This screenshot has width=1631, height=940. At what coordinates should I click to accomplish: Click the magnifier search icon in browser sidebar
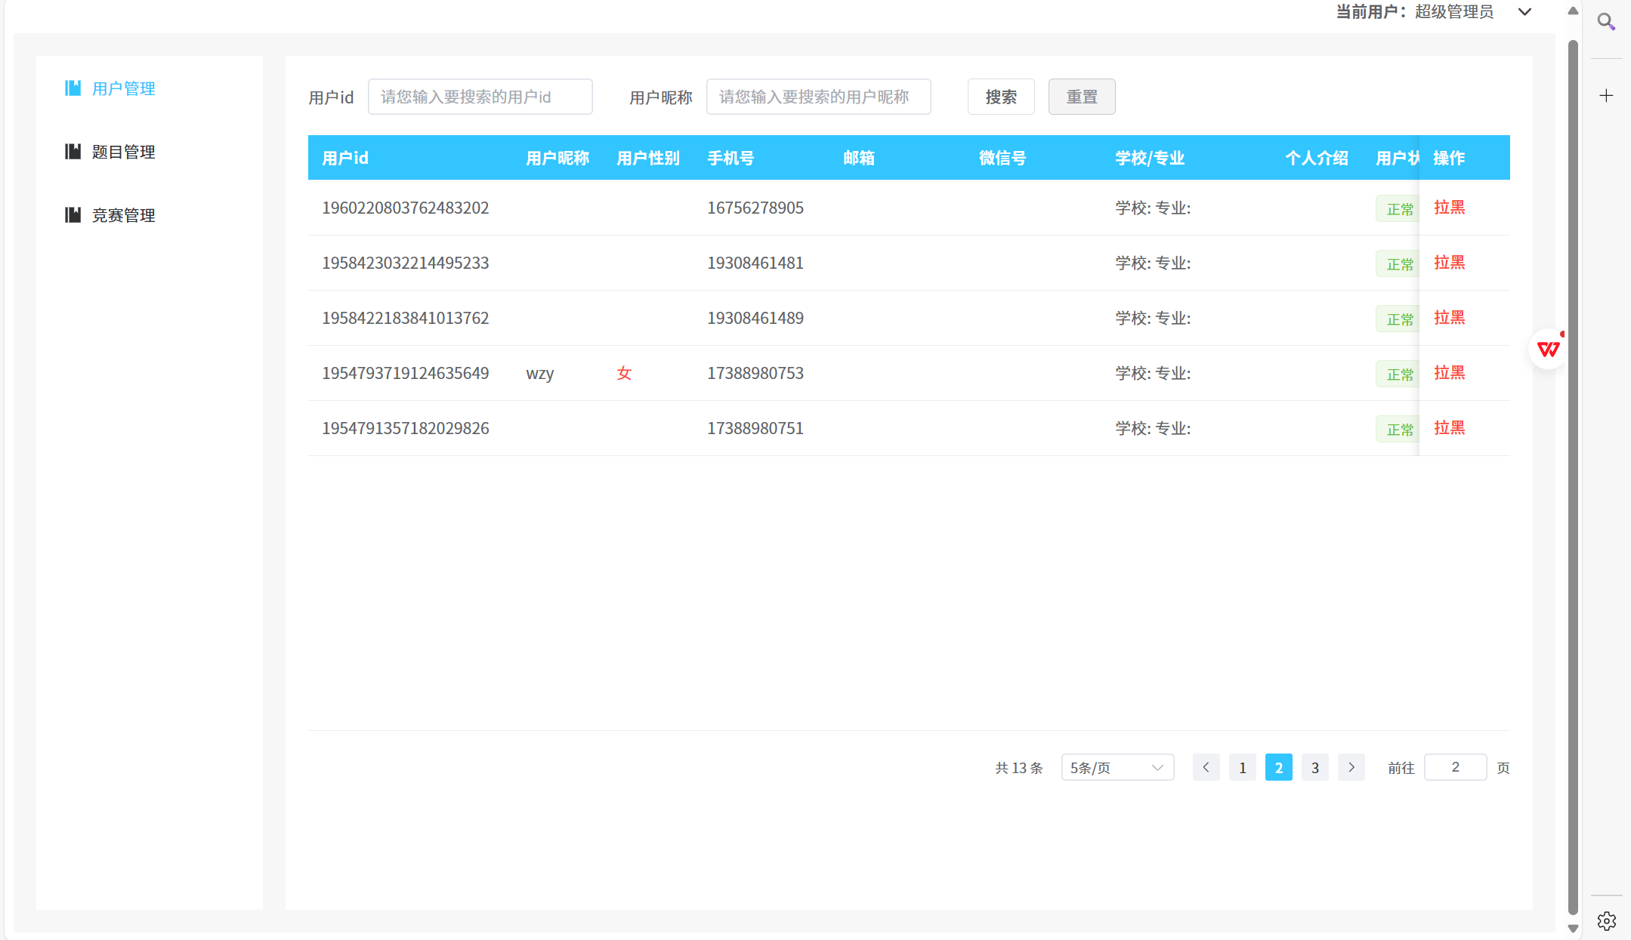click(1606, 22)
